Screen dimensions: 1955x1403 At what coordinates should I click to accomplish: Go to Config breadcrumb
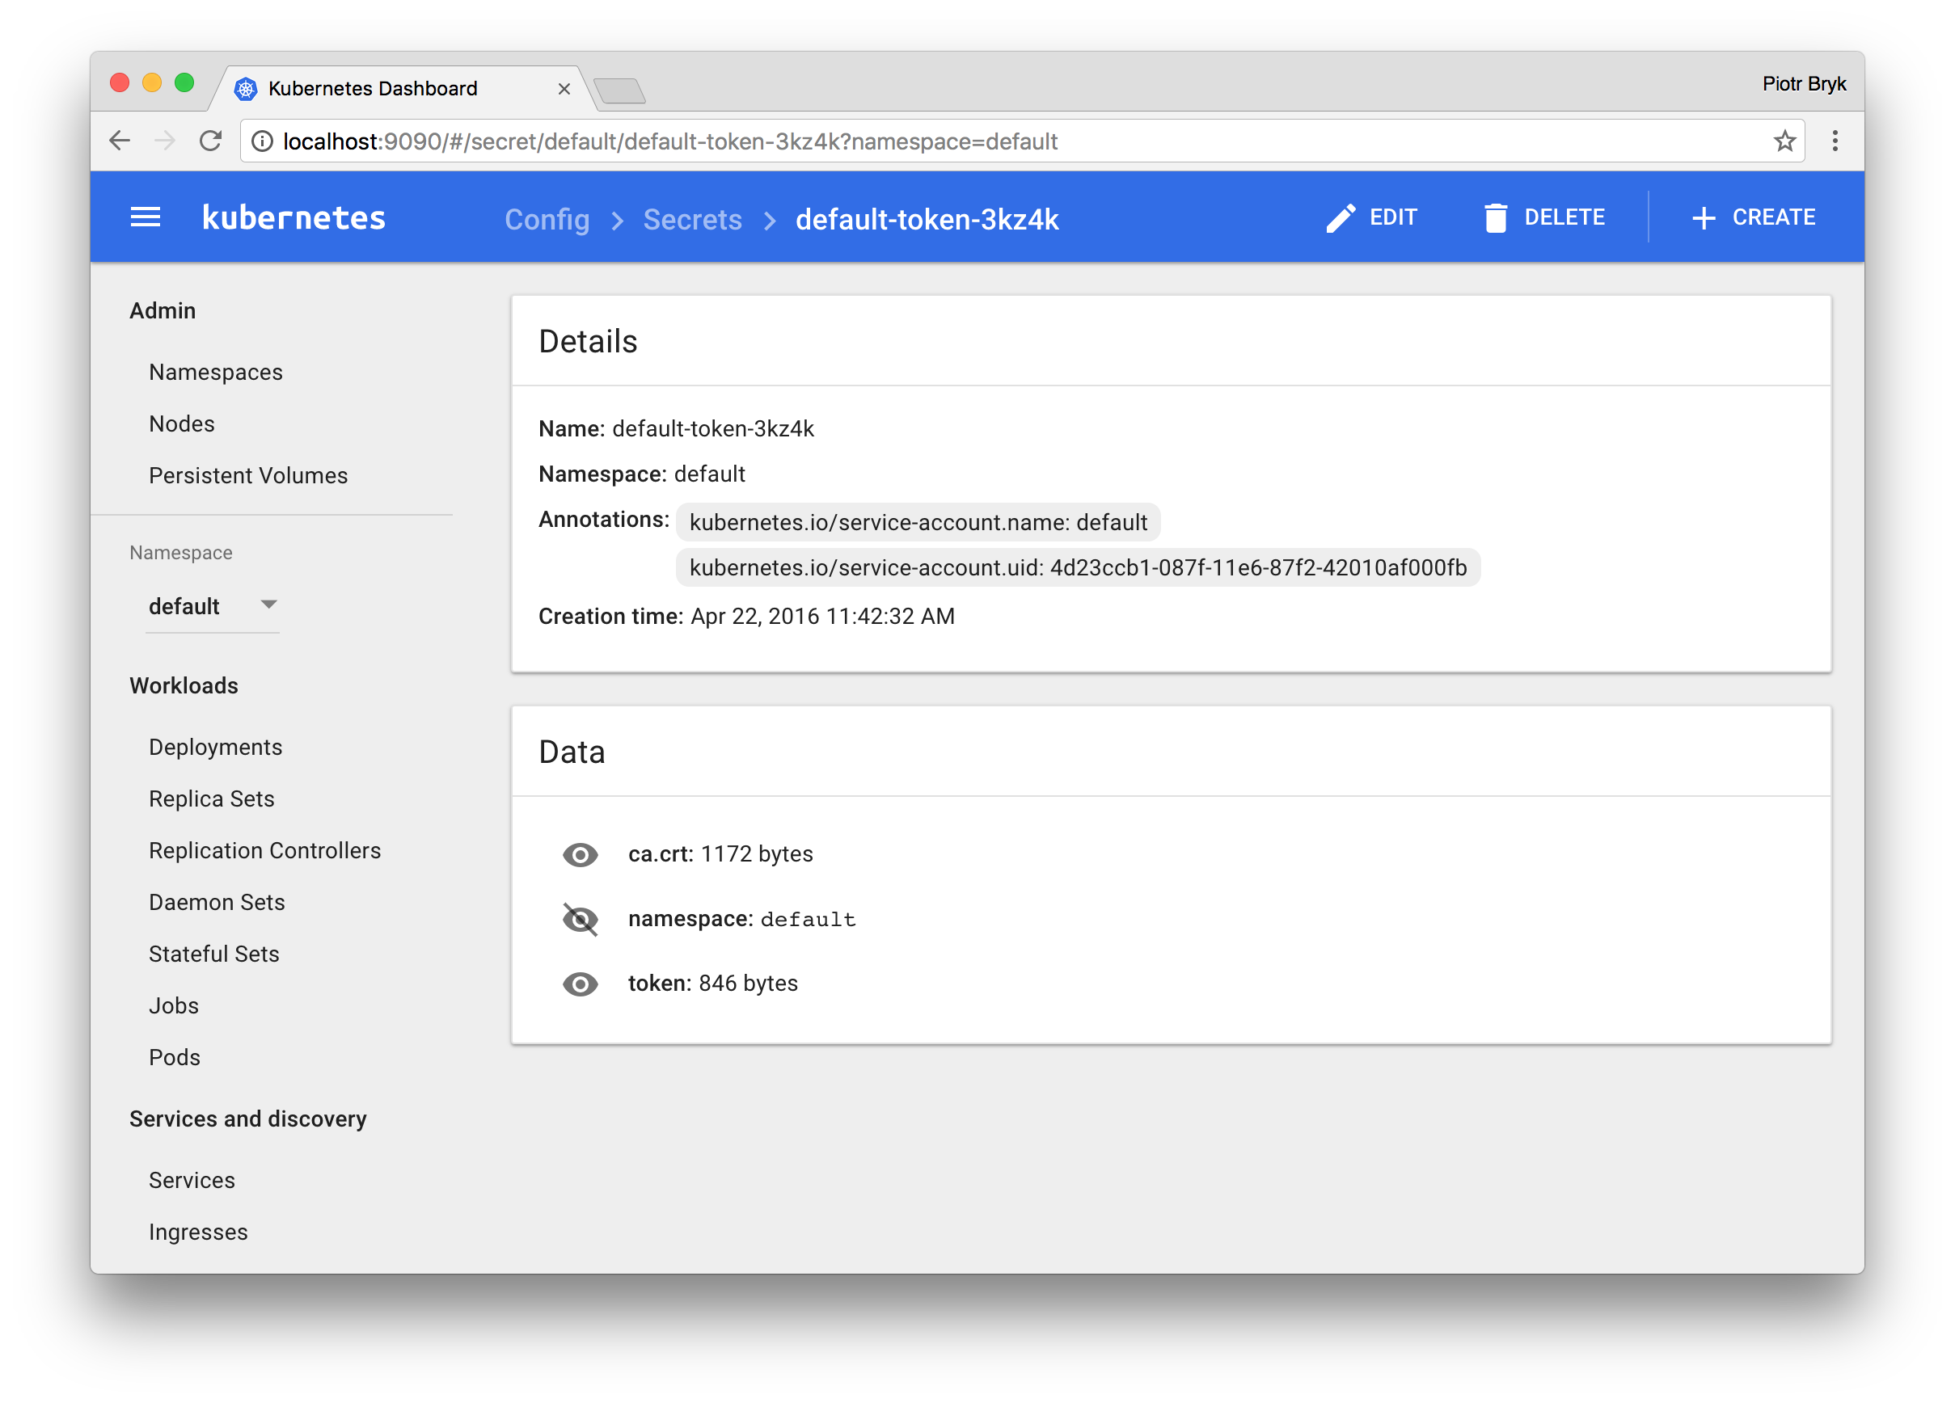click(547, 219)
